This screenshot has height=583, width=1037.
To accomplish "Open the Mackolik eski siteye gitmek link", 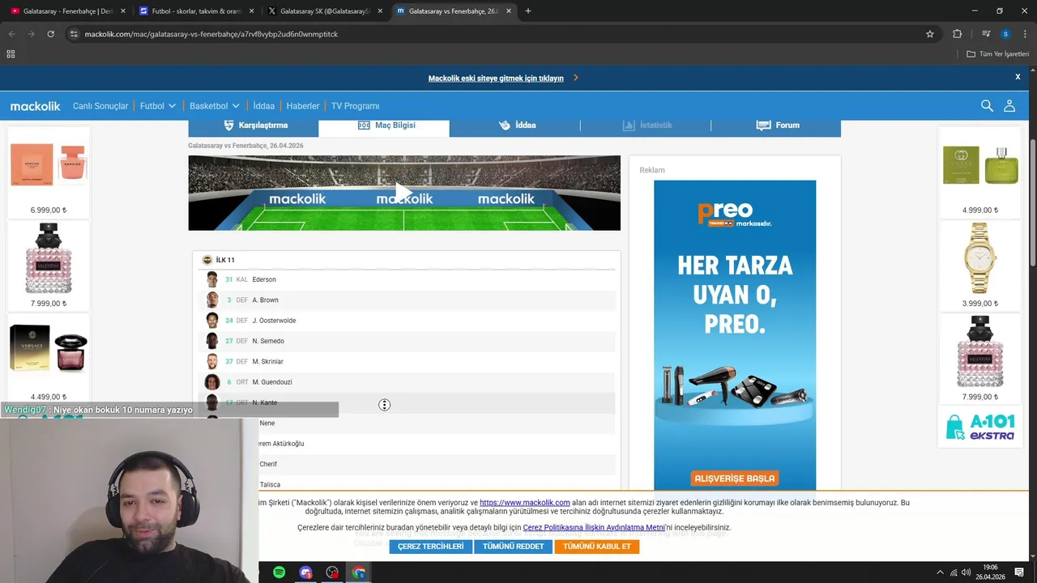I will (x=496, y=79).
